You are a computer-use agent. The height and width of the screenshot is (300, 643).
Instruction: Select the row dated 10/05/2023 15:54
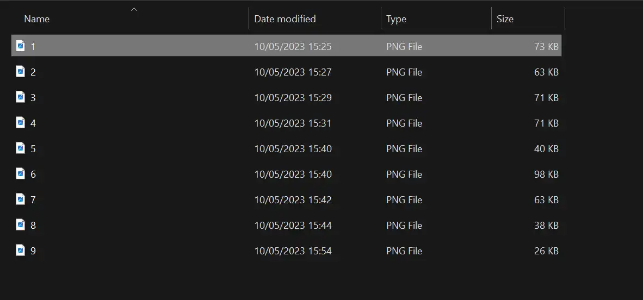click(x=286, y=251)
